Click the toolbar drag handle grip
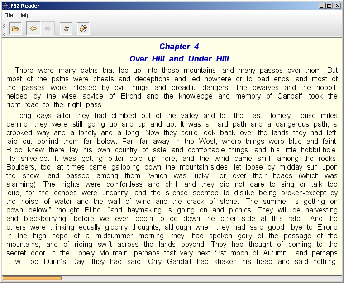This screenshot has height=283, width=344. (5, 28)
